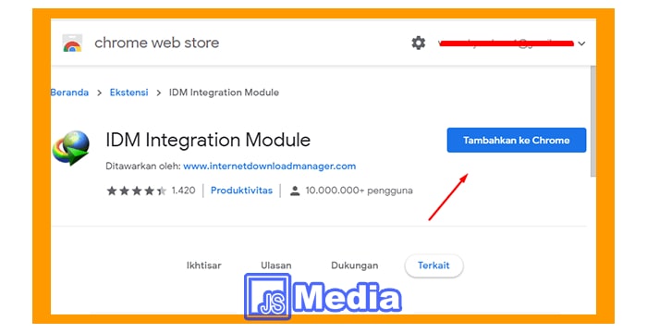The width and height of the screenshot is (647, 333).
Task: Switch to the Dukungan tab
Action: (x=354, y=265)
